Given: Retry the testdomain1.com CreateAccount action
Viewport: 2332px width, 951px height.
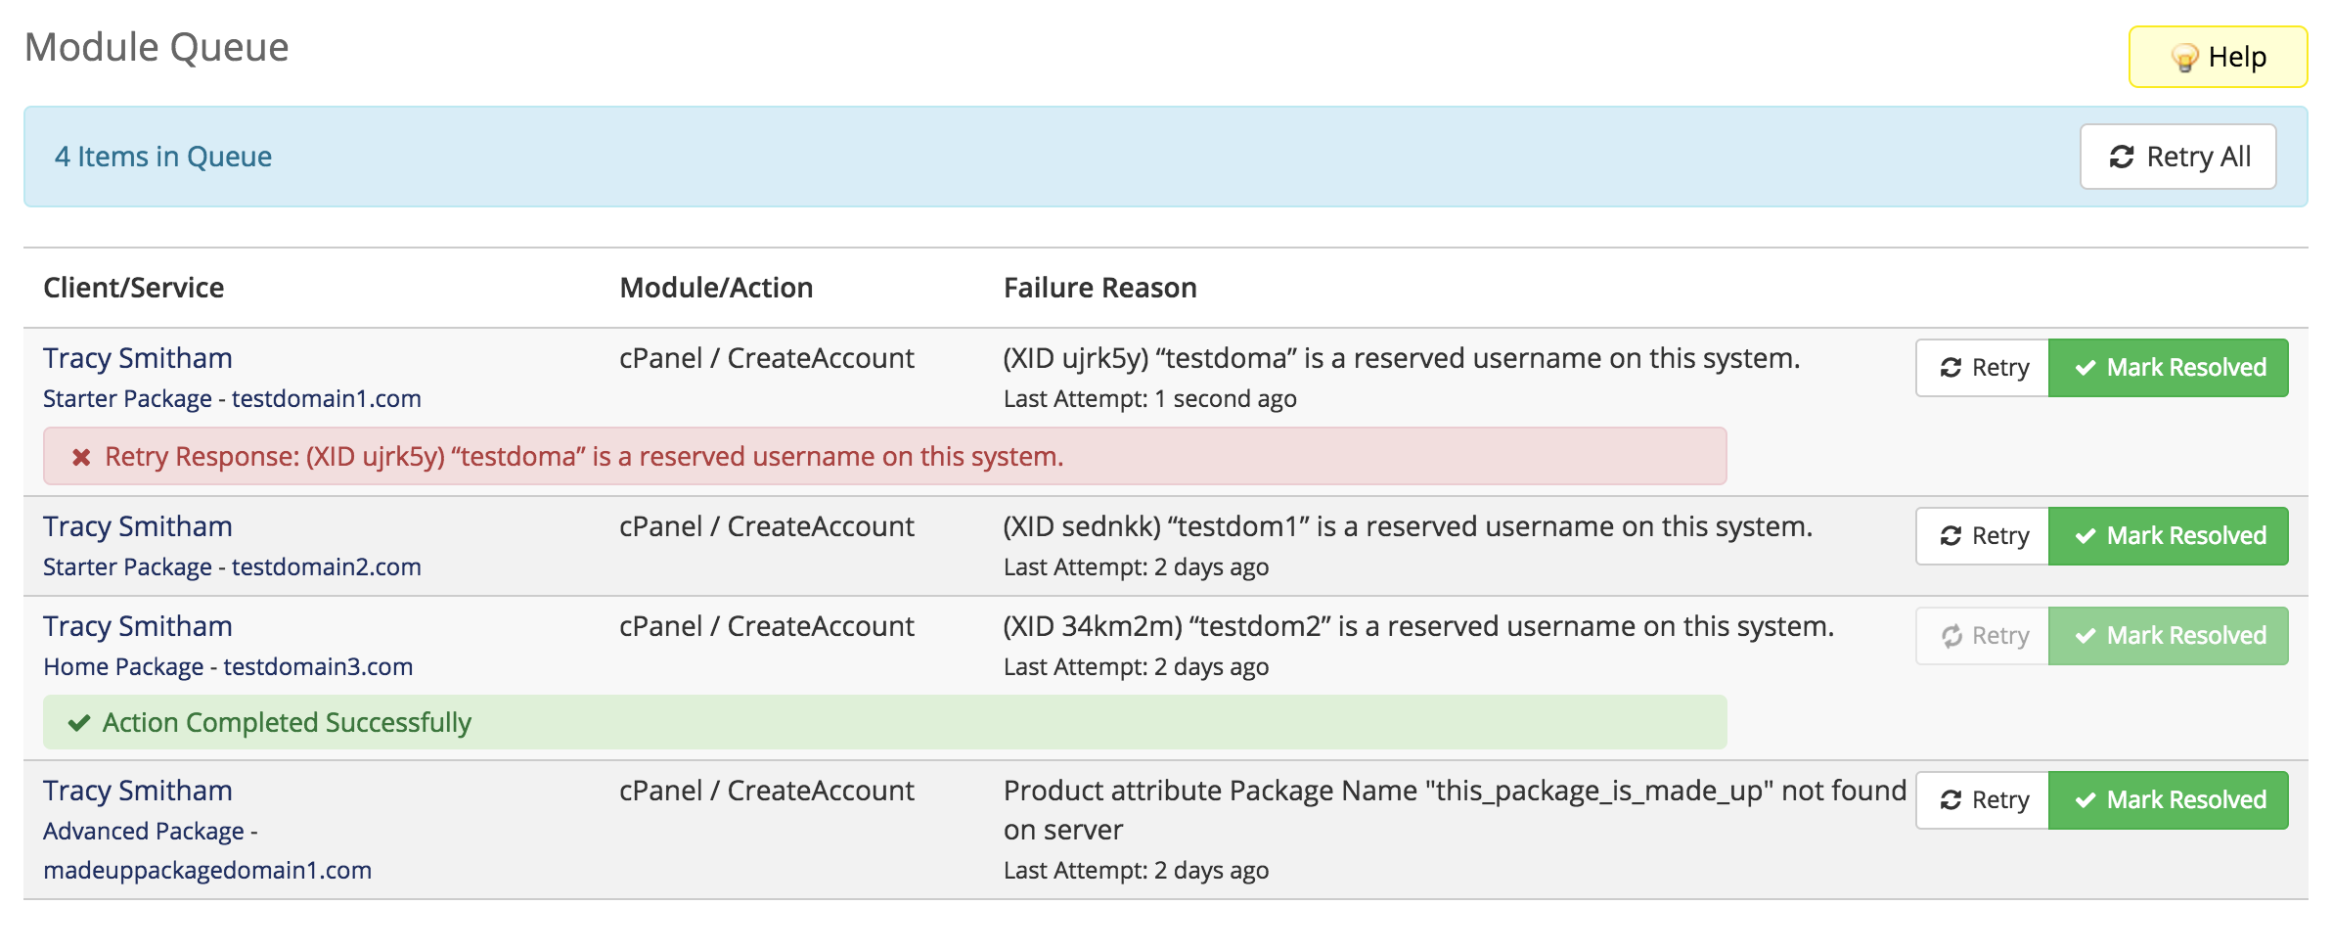Looking at the screenshot, I should point(1983,368).
